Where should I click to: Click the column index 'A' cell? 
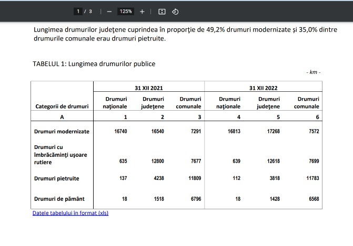(x=62, y=117)
